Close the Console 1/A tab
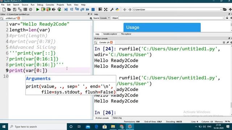Image resolution: width=232 pixels, height=130 pixels. (x=111, y=42)
